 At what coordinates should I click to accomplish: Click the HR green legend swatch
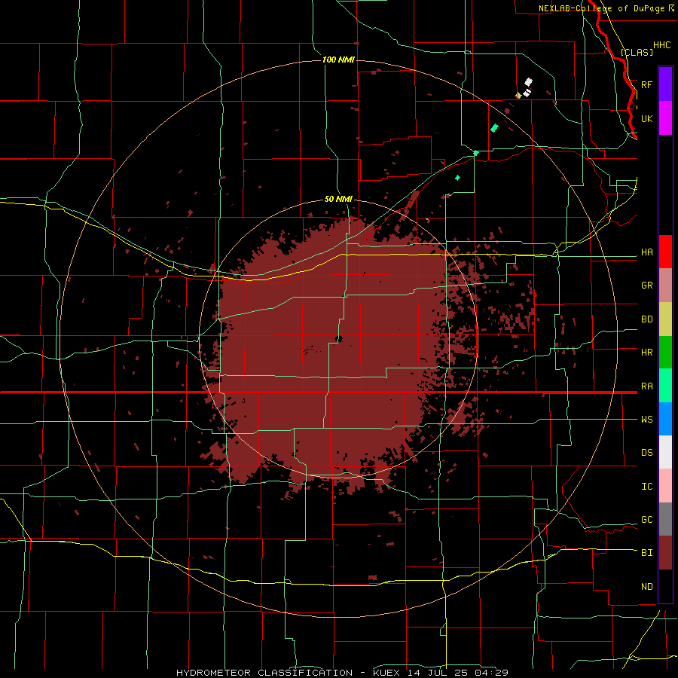(x=665, y=353)
